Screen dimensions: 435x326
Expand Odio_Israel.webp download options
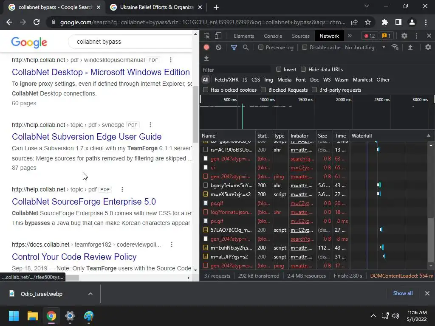90,294
